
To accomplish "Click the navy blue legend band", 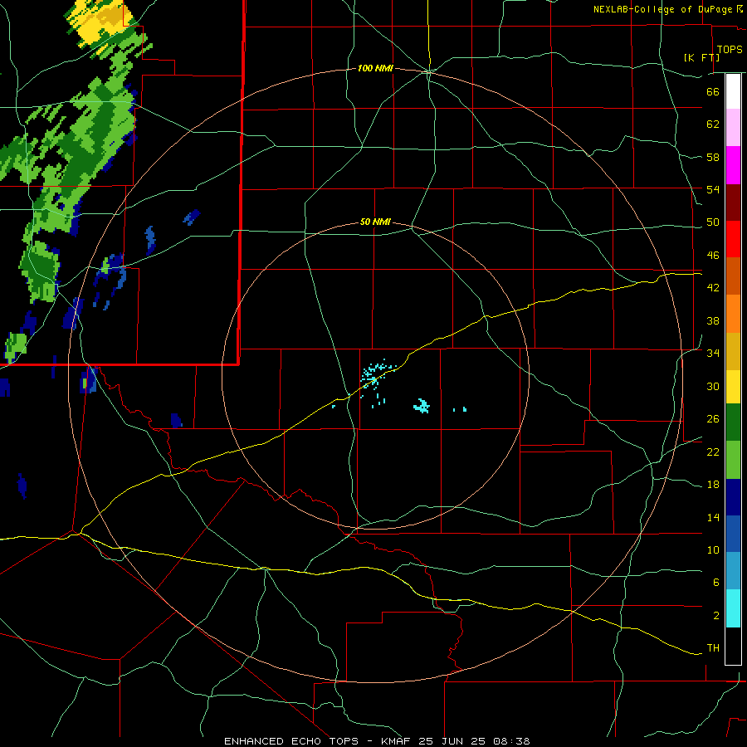I will 733,497.
